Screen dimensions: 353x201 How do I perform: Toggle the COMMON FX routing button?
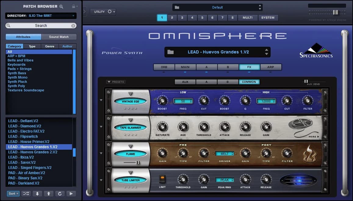[249, 82]
